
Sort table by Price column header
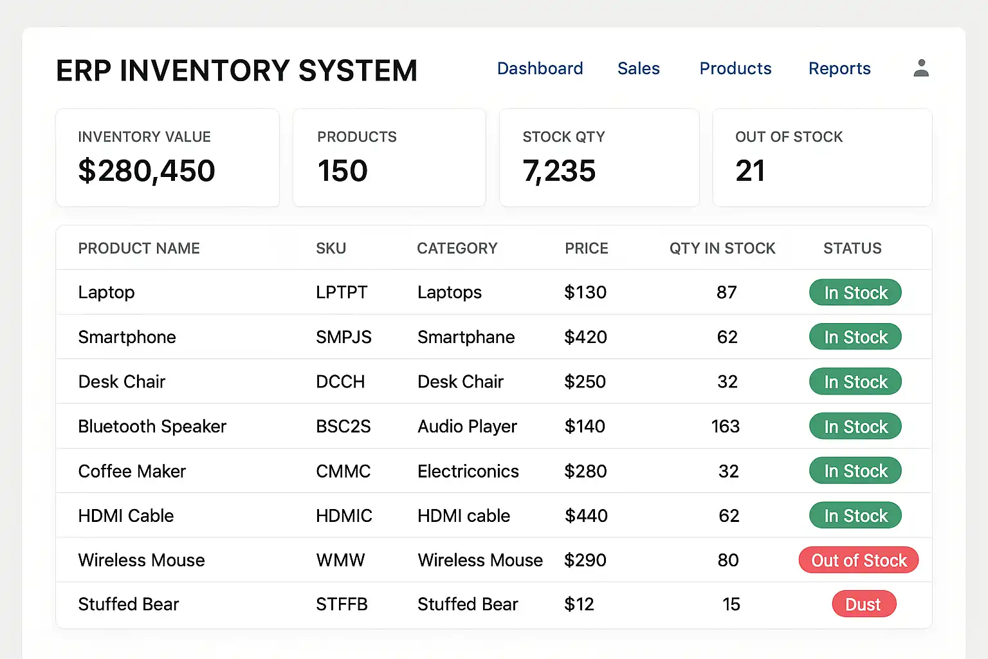click(x=586, y=248)
